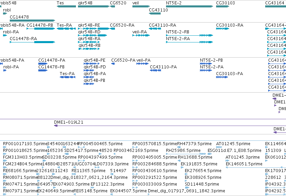Select transcript qkr54B-RA

(89, 42)
